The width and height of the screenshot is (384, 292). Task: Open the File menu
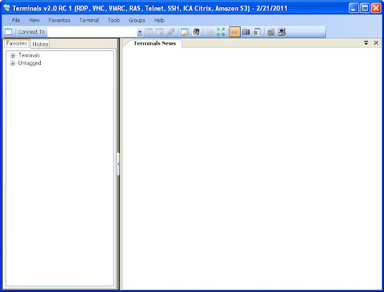tap(16, 20)
